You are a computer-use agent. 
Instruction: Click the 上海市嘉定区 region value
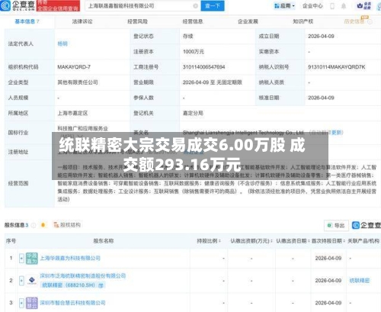point(72,113)
